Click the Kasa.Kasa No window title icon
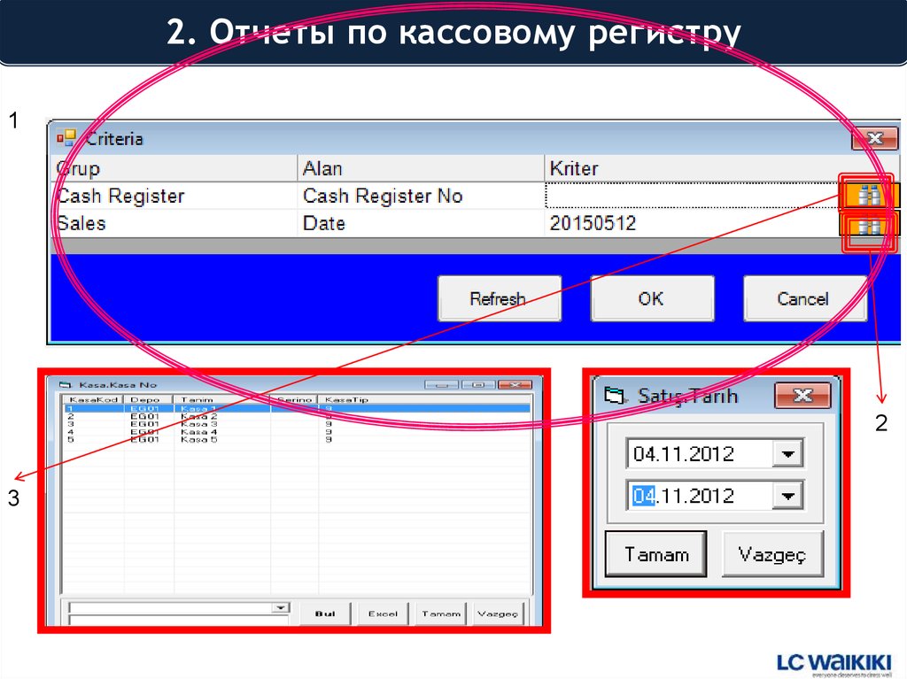This screenshot has width=907, height=679. (x=66, y=384)
